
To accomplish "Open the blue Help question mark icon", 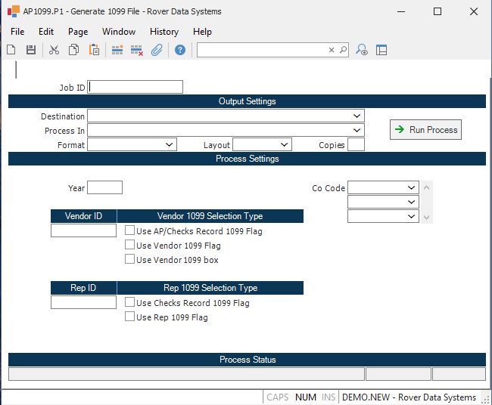I will (x=180, y=50).
